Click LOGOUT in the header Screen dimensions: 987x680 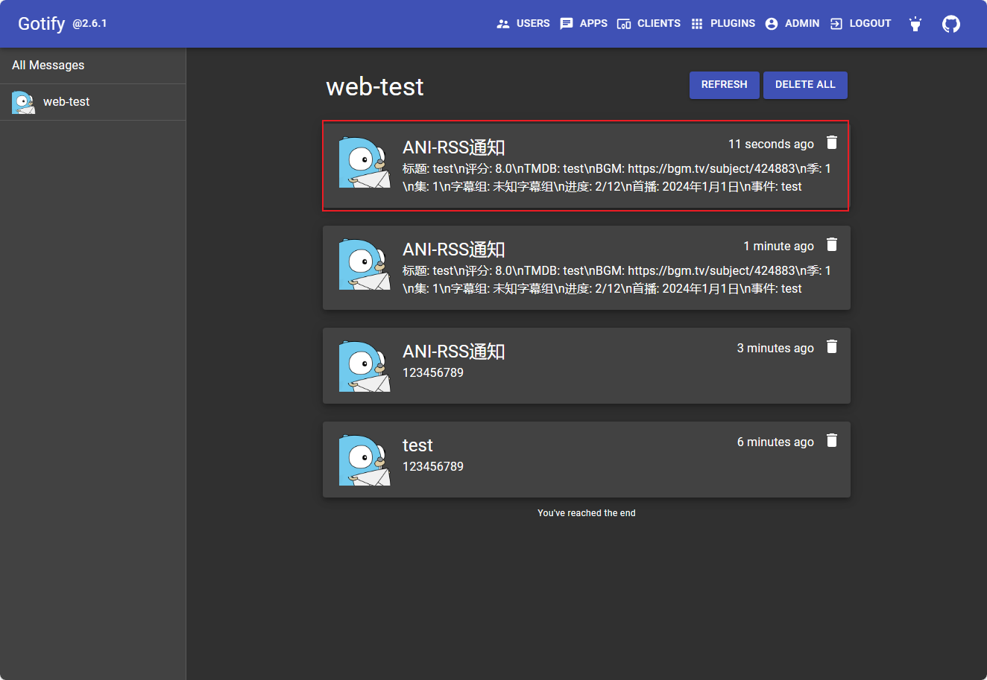pyautogui.click(x=861, y=24)
